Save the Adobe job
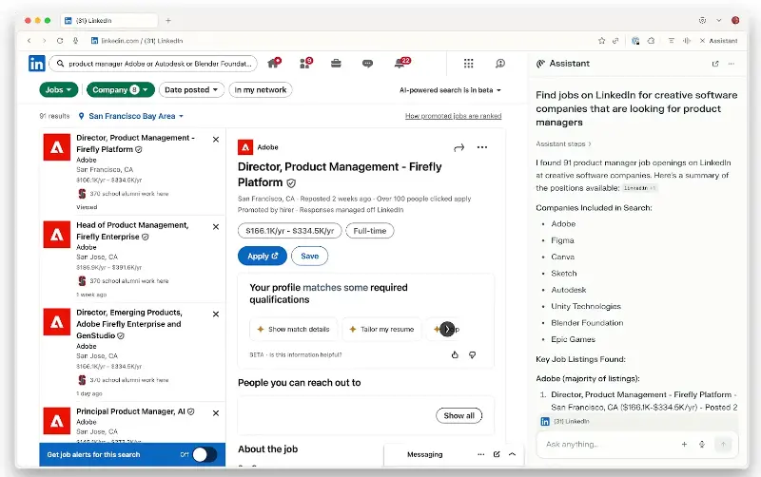 pyautogui.click(x=310, y=256)
